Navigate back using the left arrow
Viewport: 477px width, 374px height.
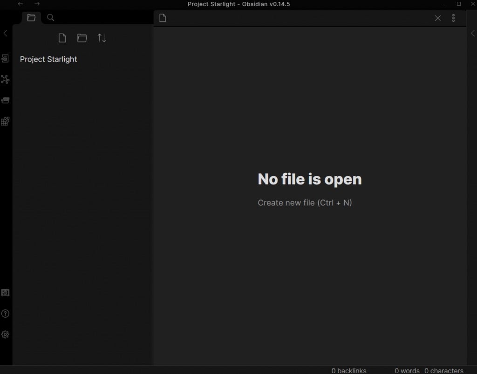20,4
